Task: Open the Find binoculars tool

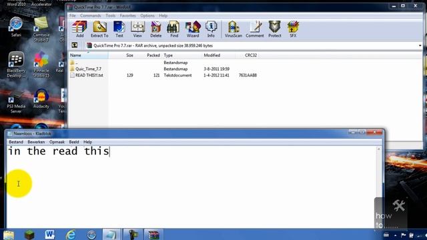Action: 173,29
